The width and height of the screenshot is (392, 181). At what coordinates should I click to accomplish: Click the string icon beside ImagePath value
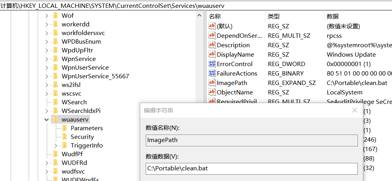point(212,83)
